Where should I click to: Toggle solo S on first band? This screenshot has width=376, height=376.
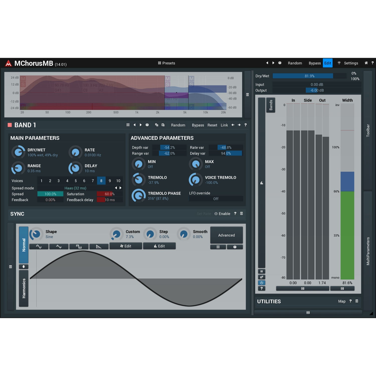point(23,84)
